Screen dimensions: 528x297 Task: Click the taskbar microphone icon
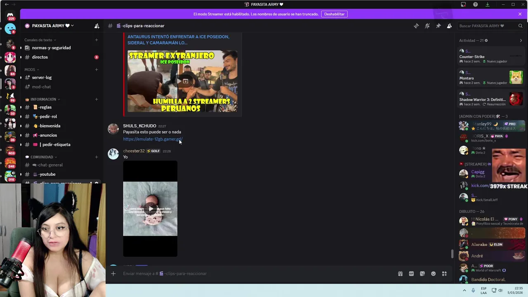coord(473,290)
